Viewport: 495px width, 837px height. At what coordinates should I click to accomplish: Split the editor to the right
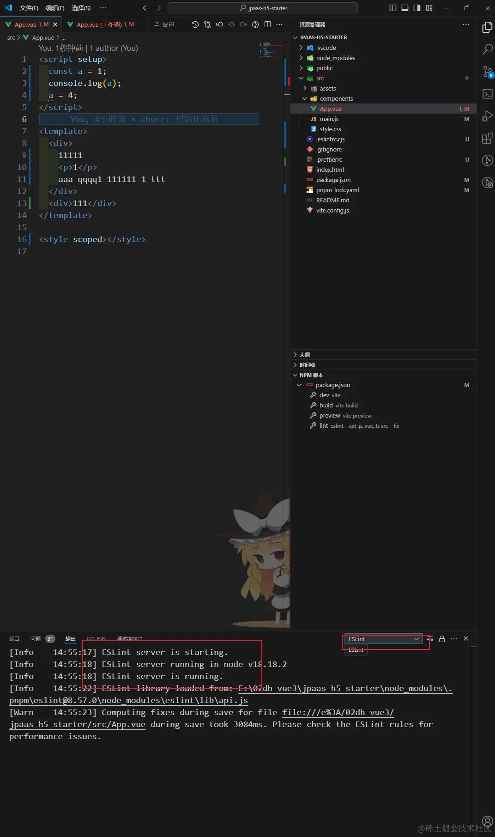pos(267,24)
